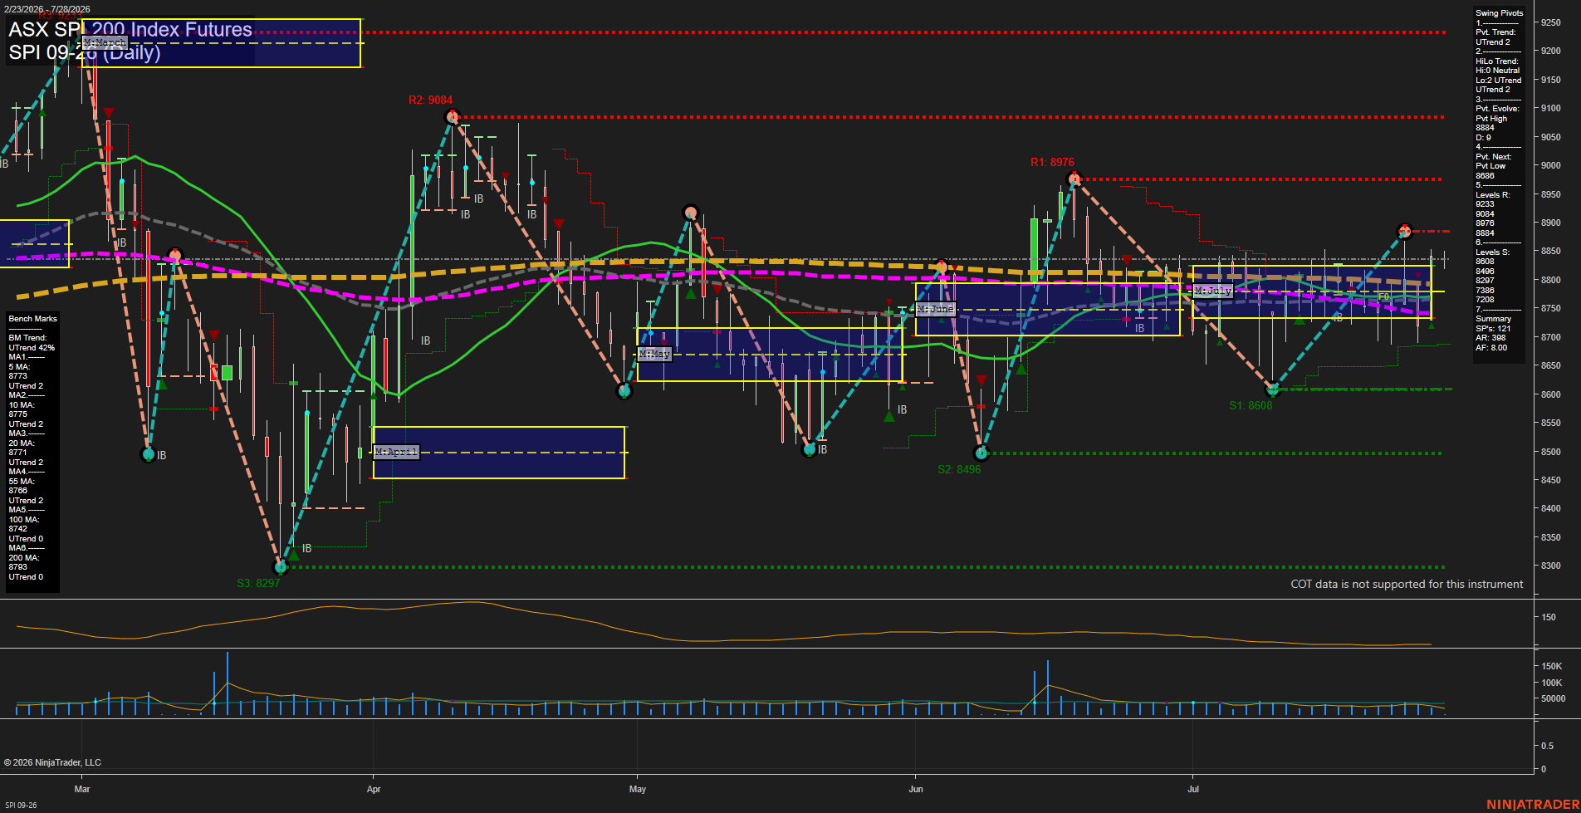Click the swing low pivot marker above S3 8297

(281, 566)
